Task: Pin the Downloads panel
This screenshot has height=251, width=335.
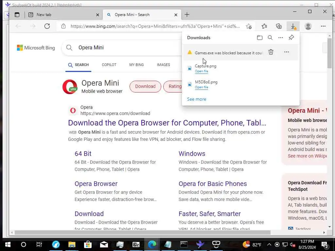Action: pos(291,38)
